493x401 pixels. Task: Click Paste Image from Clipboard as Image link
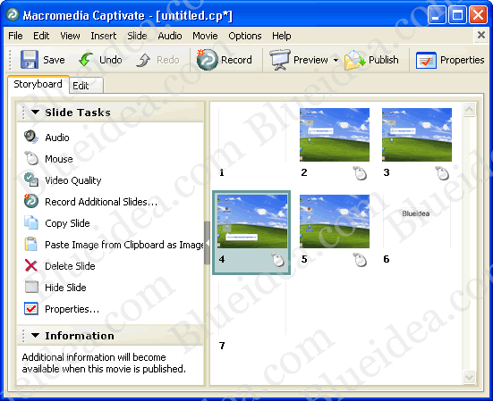click(x=123, y=245)
